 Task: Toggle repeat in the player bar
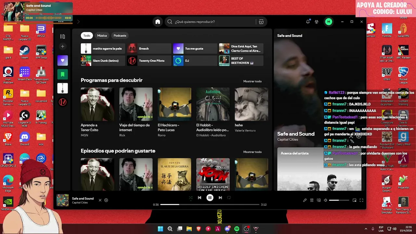pos(229,198)
